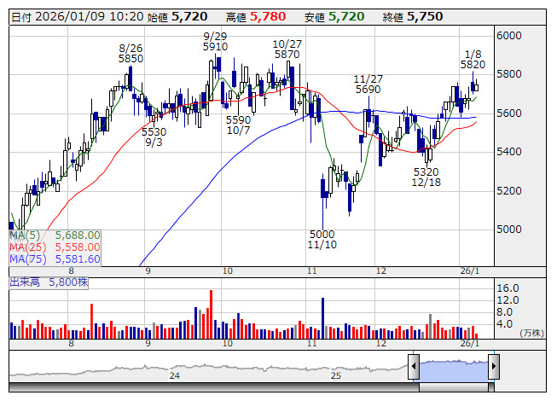Click the month 11 label under the price chart

[x=311, y=271]
